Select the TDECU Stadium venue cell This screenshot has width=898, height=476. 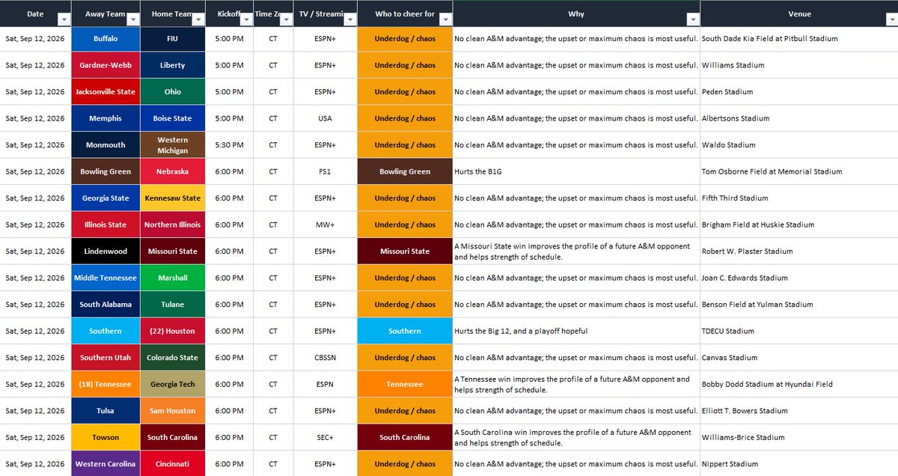coord(799,331)
